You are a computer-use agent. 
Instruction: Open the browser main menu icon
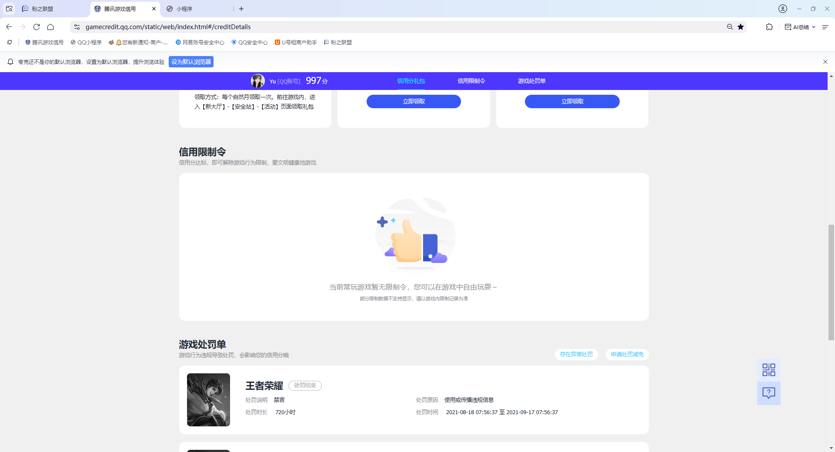825,27
